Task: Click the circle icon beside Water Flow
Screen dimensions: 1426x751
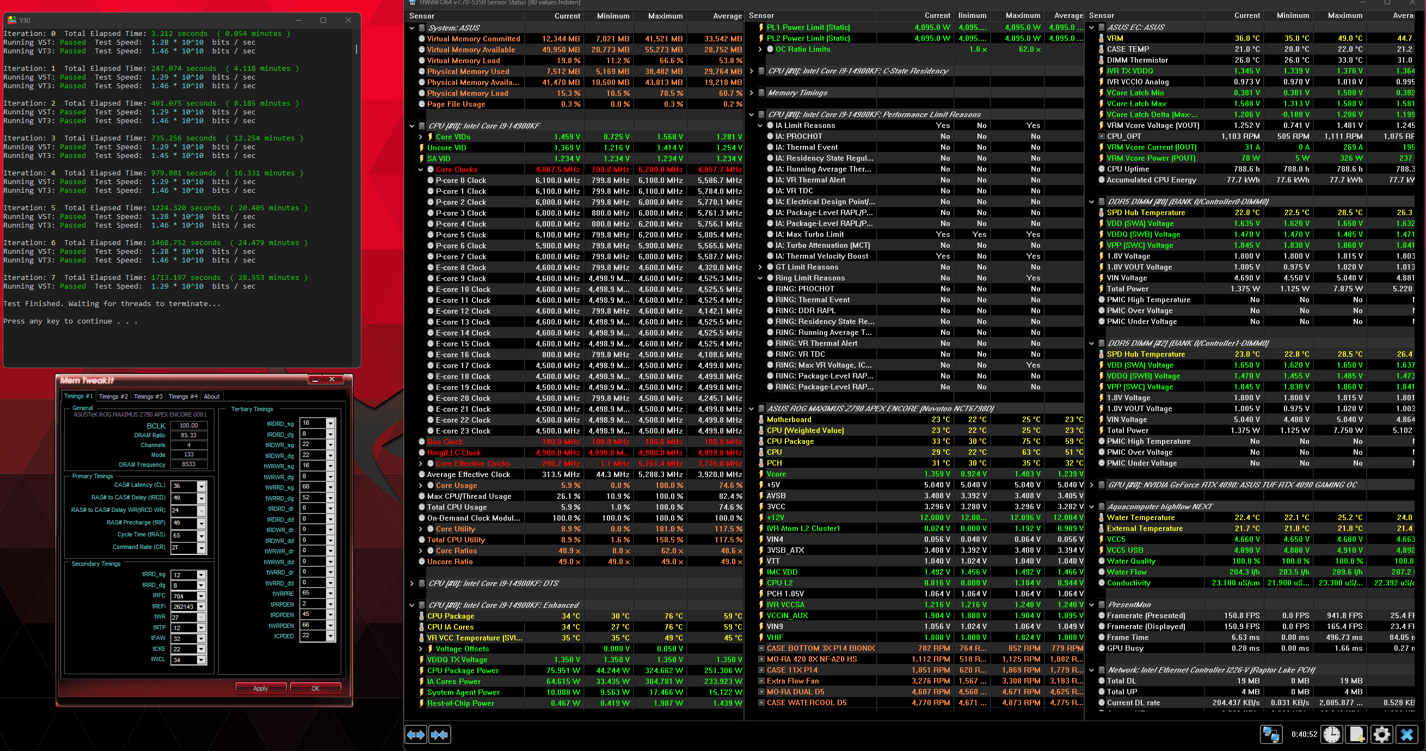Action: [1102, 572]
